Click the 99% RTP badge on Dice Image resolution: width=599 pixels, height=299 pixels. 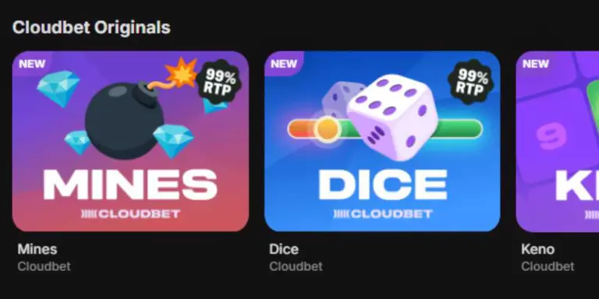(470, 81)
